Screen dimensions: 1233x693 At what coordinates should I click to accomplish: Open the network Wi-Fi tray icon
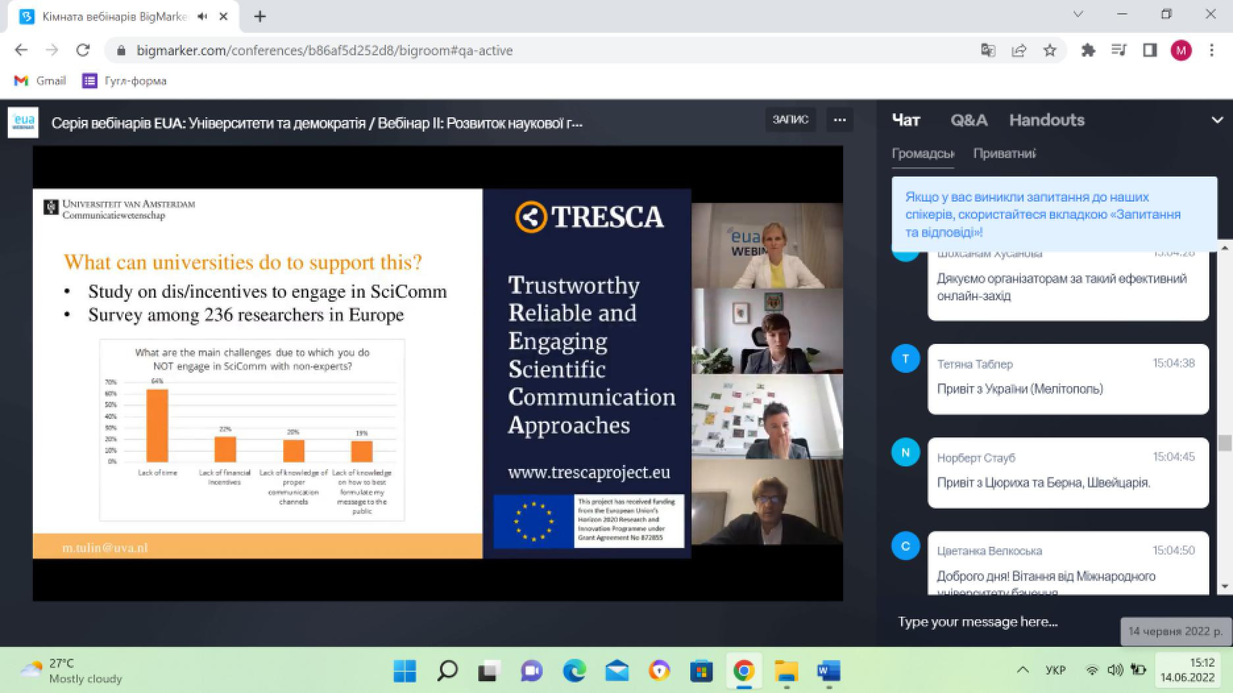[1092, 670]
